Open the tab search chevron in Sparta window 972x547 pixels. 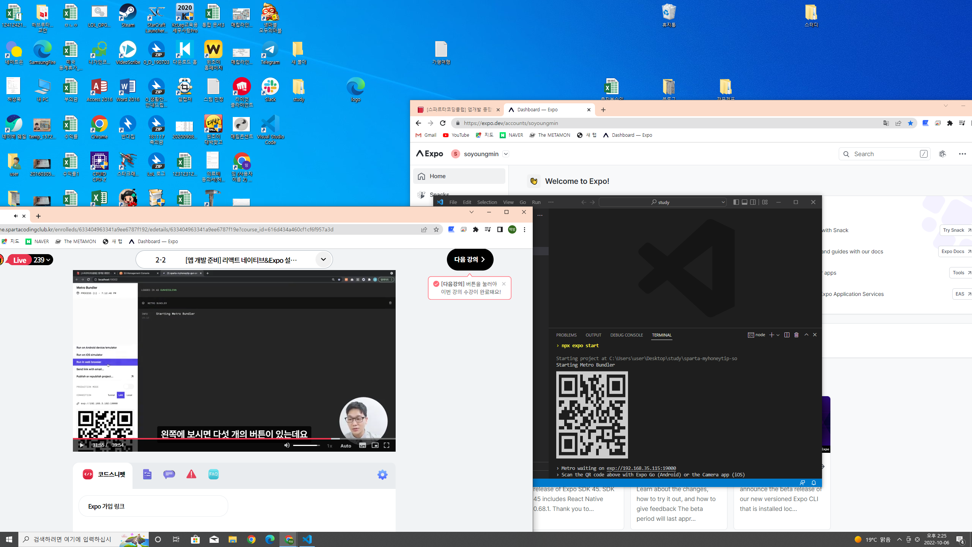pos(472,212)
